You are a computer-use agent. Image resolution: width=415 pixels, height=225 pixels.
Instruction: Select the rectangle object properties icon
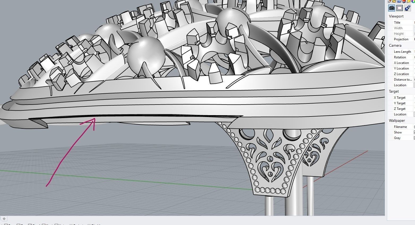[400, 8]
